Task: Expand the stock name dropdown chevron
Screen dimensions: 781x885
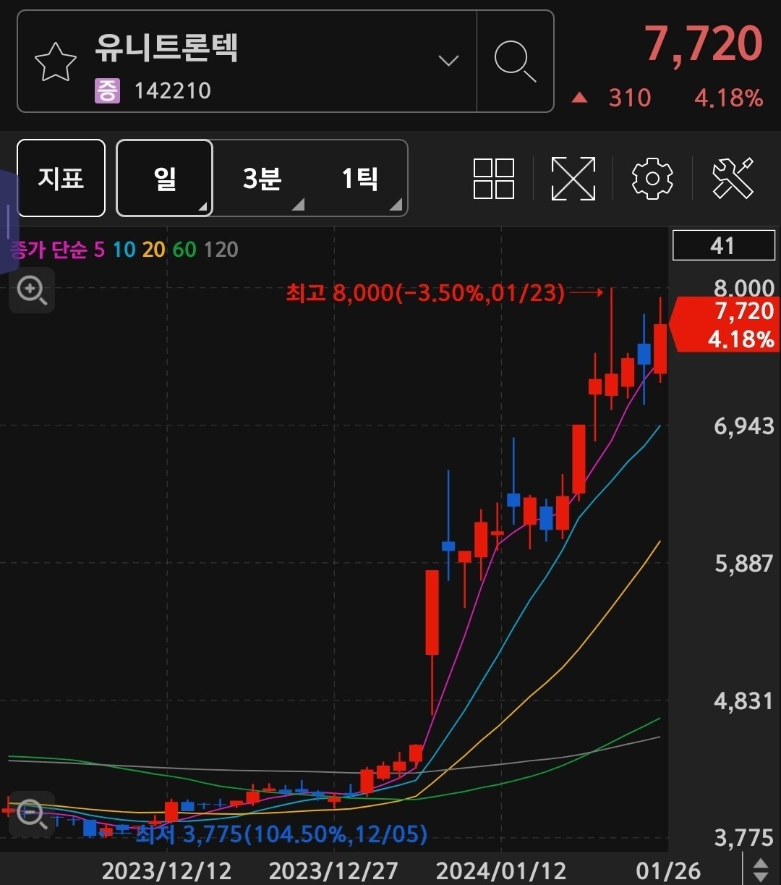Action: pyautogui.click(x=448, y=61)
